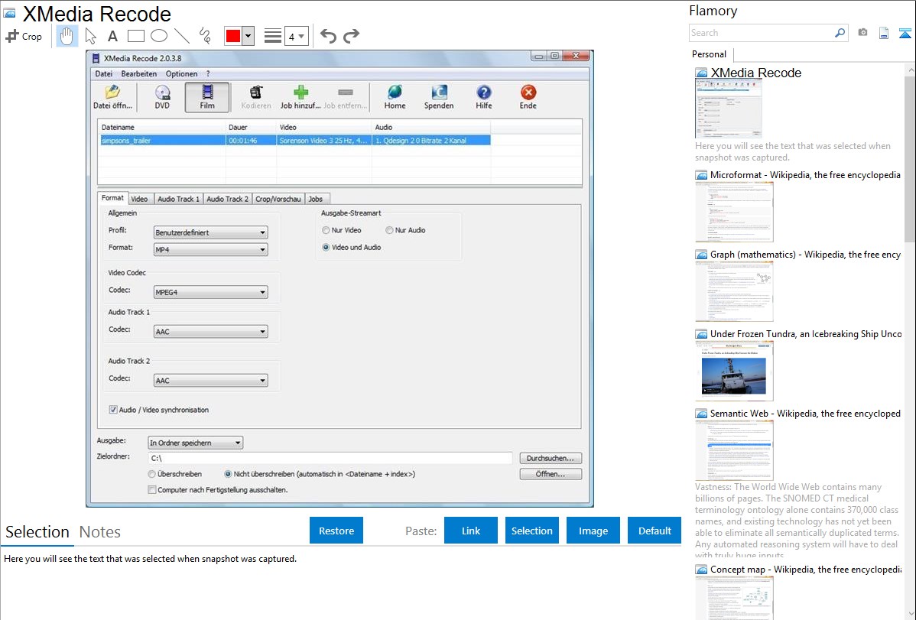Switch to the Notes tab
Viewport: 916px width, 620px height.
click(x=99, y=532)
